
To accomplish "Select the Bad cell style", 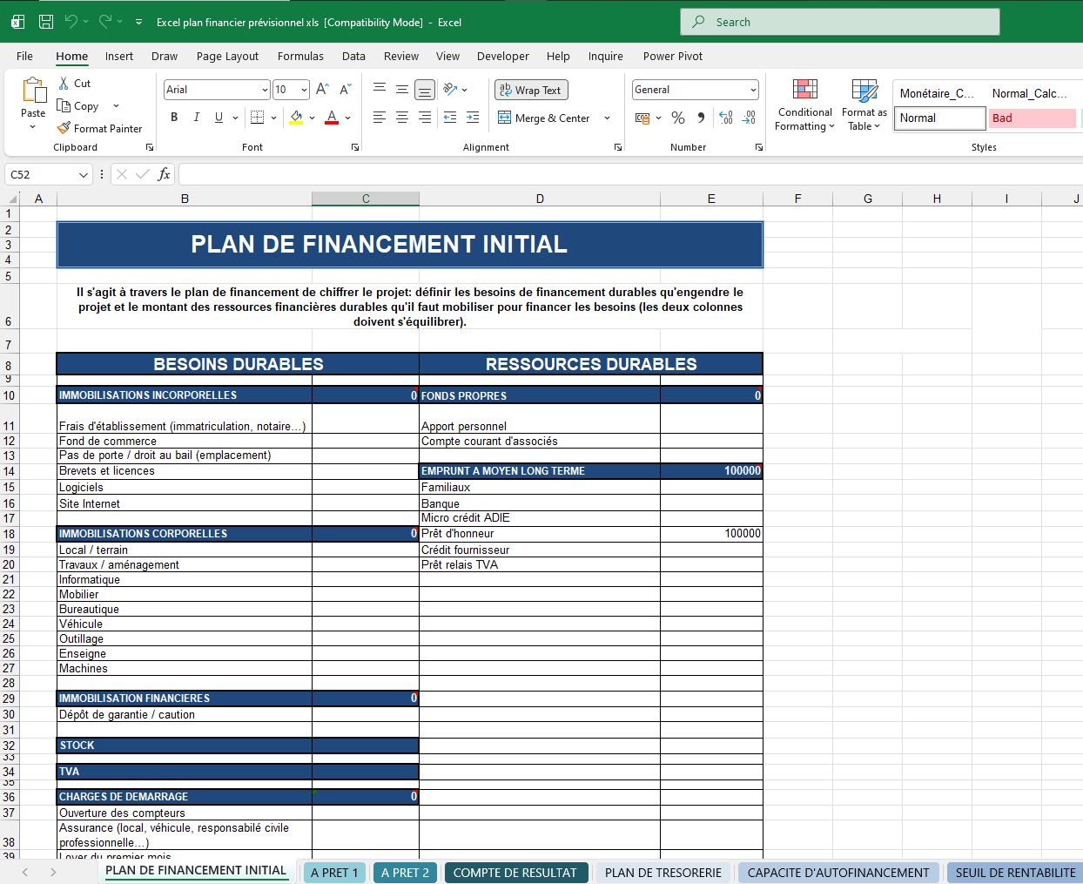I will pyautogui.click(x=1033, y=118).
